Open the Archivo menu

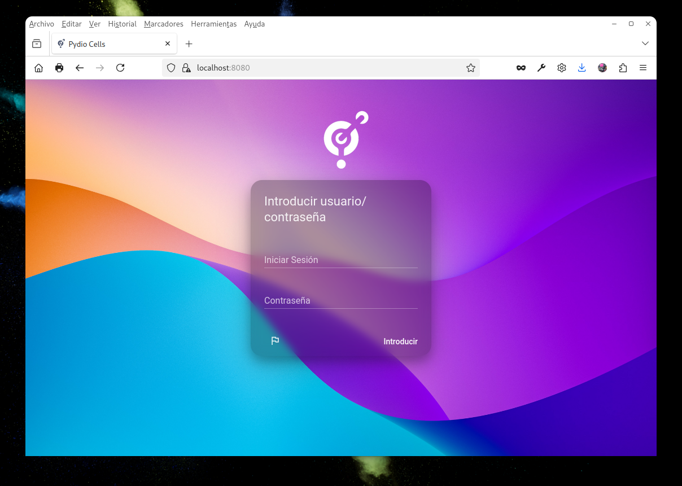coord(42,24)
